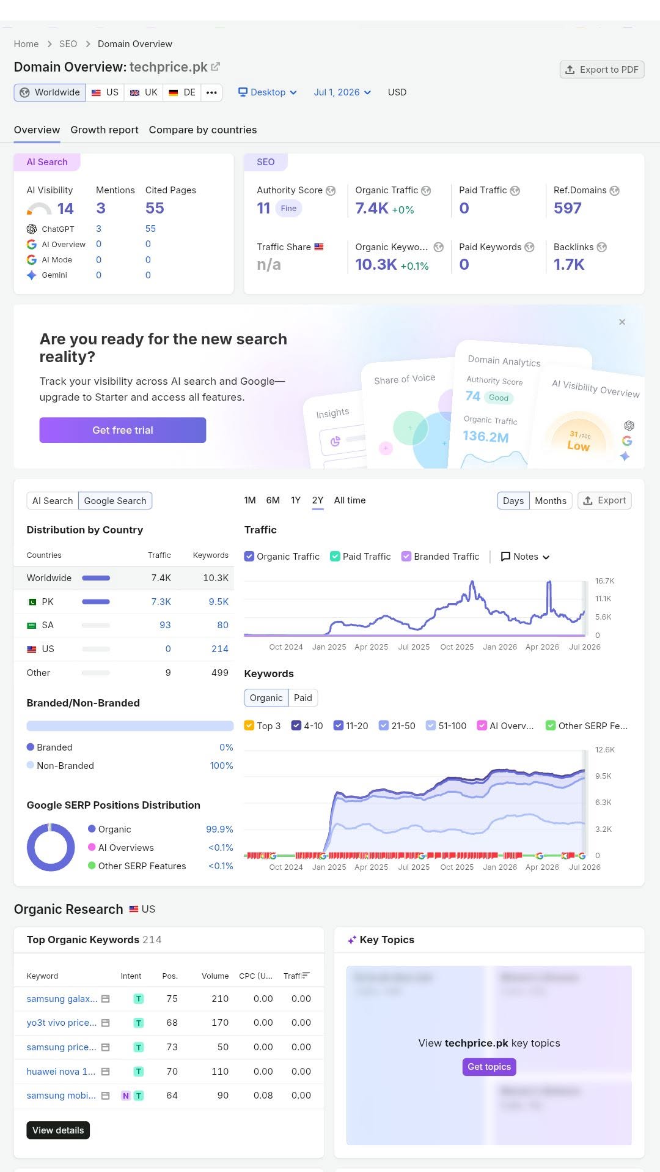Close the new search reality banner
The image size is (660, 1172).
tap(622, 322)
